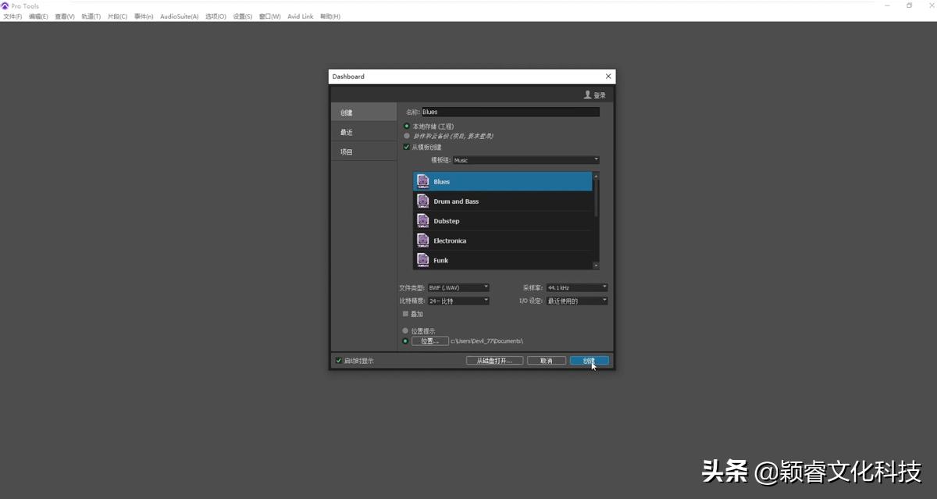
Task: Open the 设置(S) menu
Action: [x=243, y=16]
